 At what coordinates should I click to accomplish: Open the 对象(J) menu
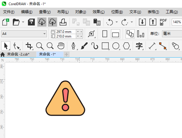tap(80, 12)
